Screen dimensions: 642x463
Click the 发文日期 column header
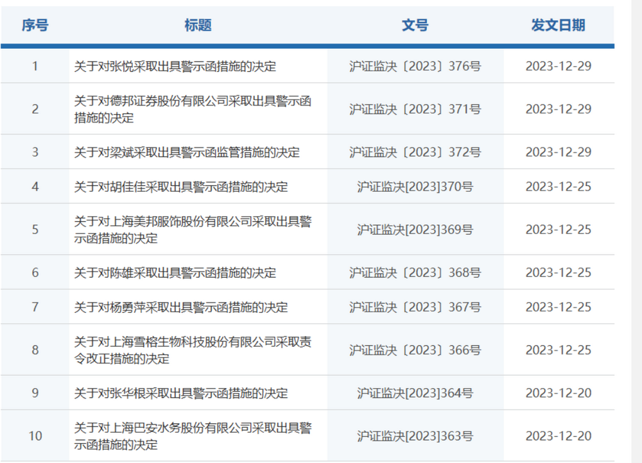558,26
